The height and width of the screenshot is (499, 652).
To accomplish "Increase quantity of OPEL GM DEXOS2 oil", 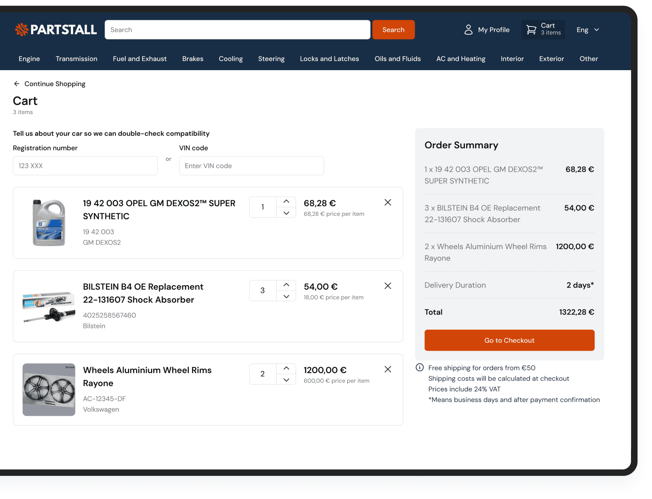I will click(286, 201).
